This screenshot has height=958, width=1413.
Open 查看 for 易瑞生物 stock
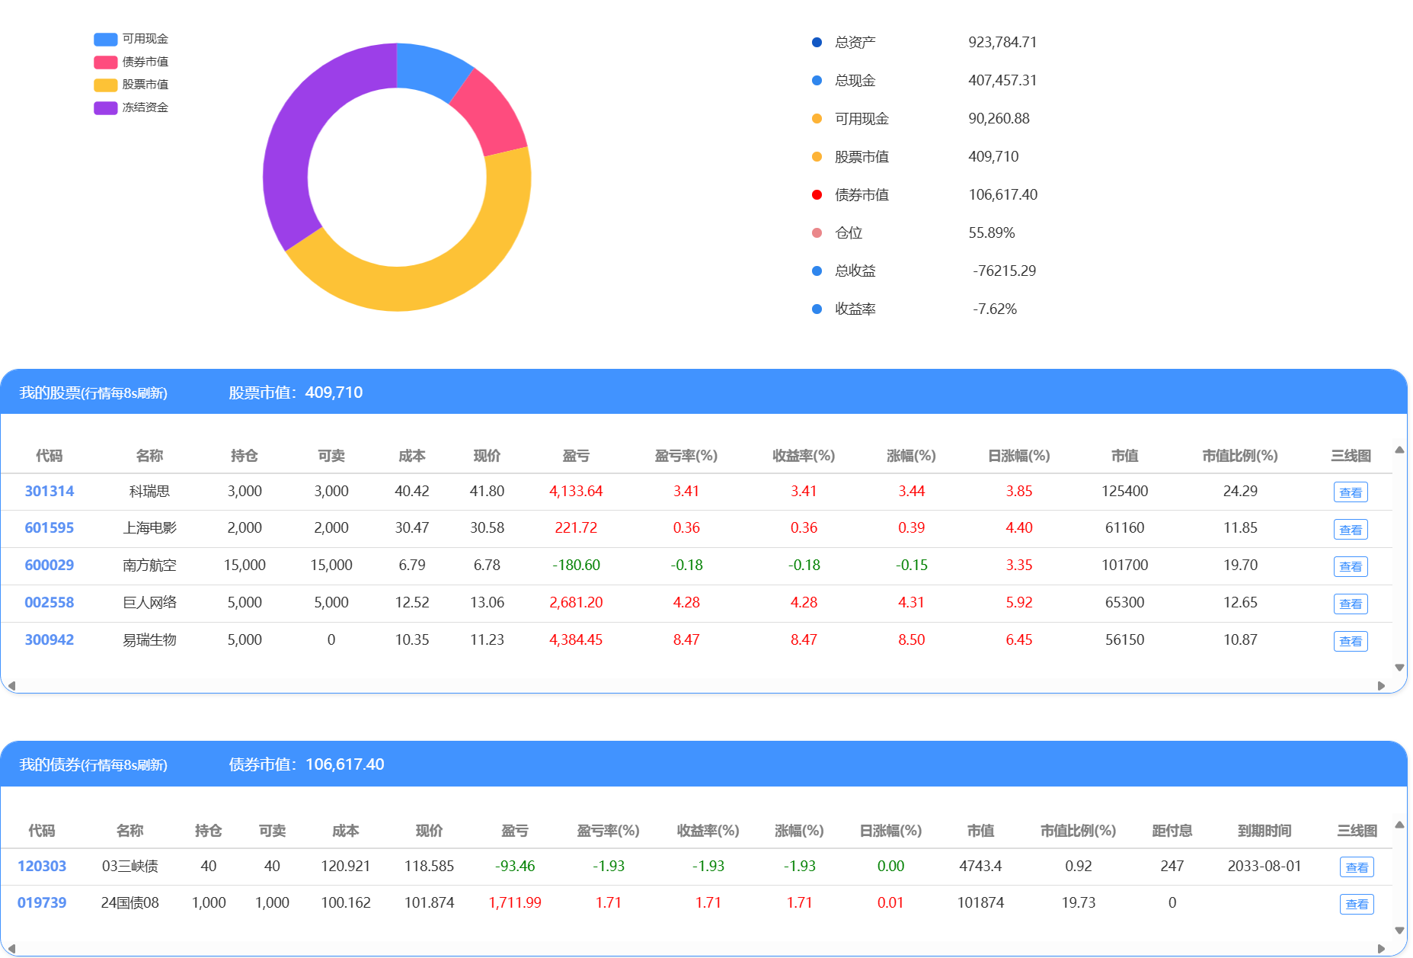(x=1350, y=642)
